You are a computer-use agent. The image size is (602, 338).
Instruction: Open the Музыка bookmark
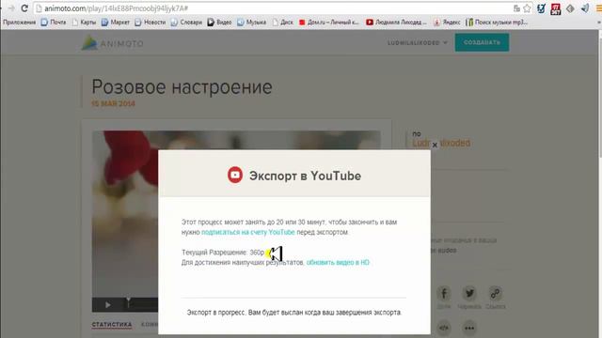(251, 23)
